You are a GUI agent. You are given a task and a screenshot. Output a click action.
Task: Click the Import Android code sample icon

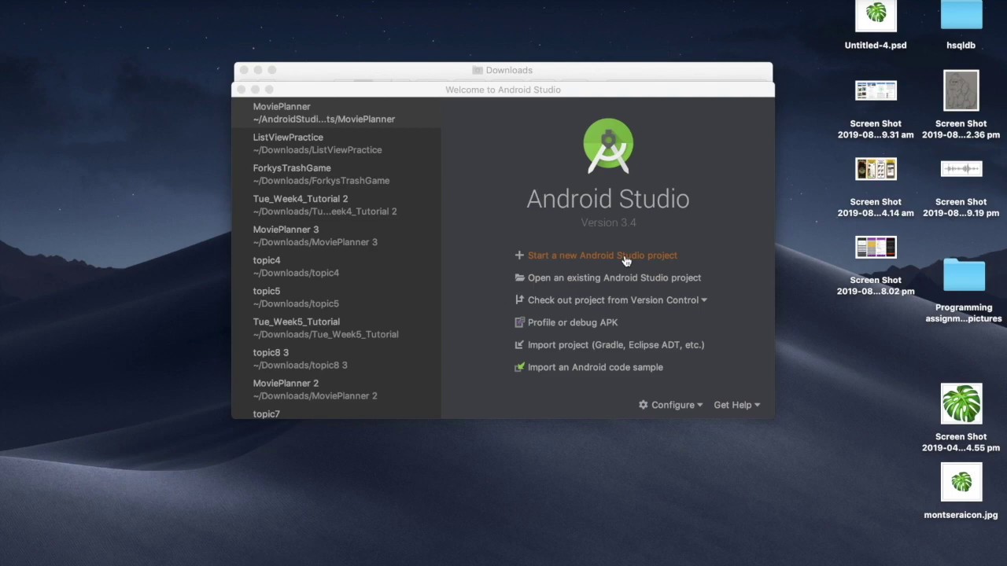(519, 367)
